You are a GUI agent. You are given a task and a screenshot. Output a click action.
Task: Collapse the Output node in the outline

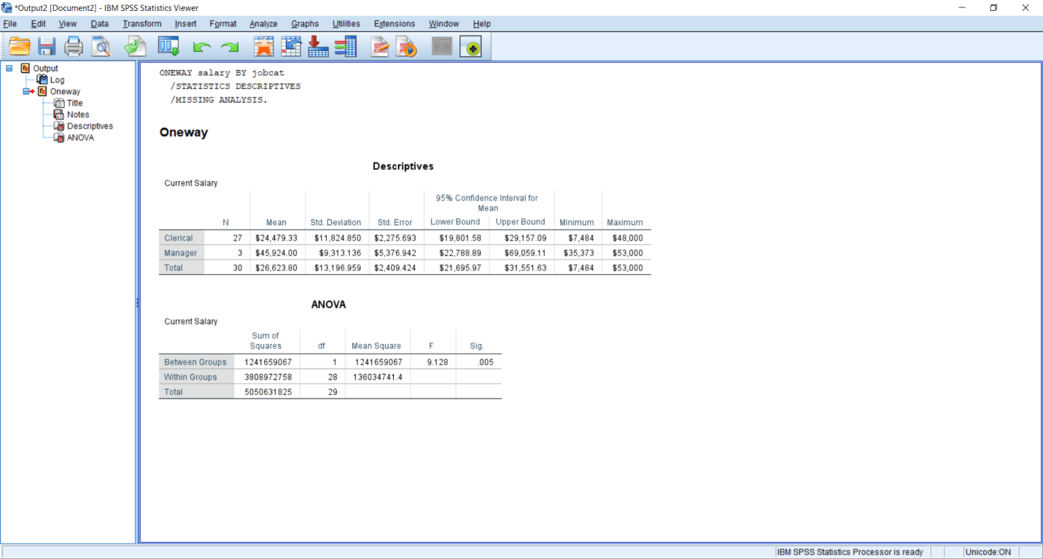[9, 68]
